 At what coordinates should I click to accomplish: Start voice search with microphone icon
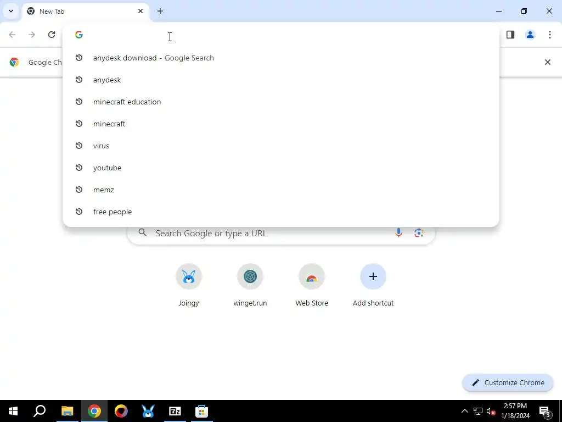[398, 233]
